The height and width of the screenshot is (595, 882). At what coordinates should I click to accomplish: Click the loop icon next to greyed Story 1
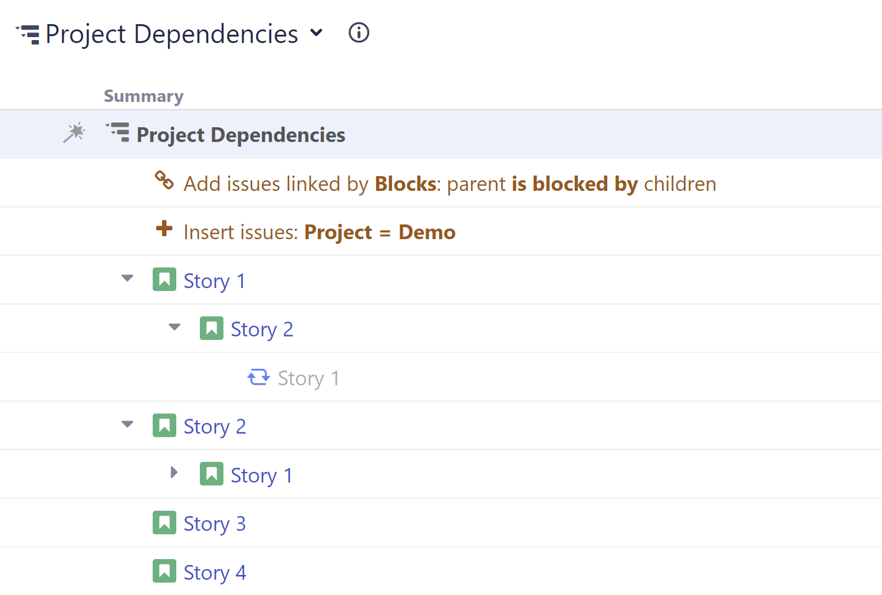[258, 377]
